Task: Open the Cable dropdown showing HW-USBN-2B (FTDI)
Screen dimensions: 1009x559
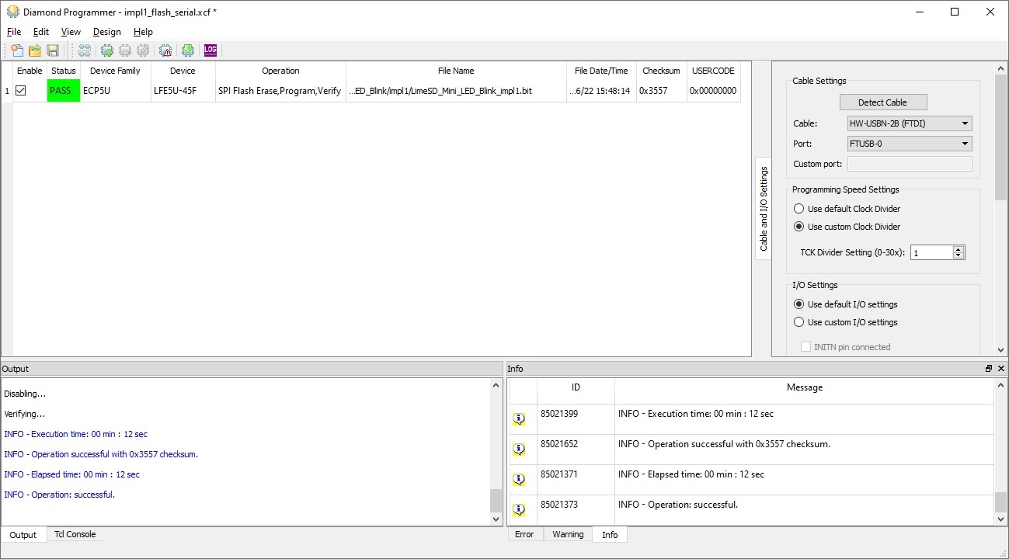Action: 910,123
